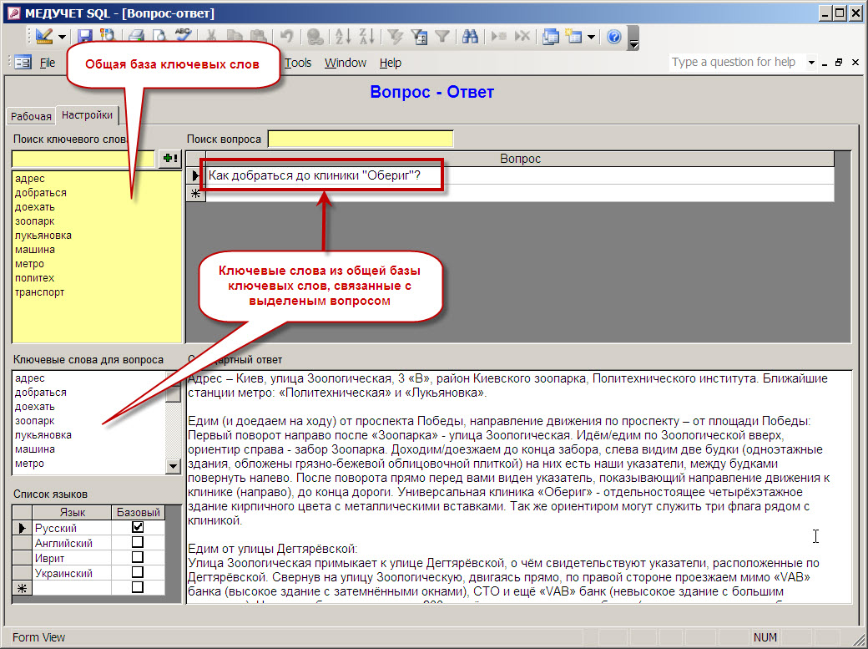Check the Базовый checkbox for Иврит
Viewport: 868px width, 649px height.
coord(138,557)
